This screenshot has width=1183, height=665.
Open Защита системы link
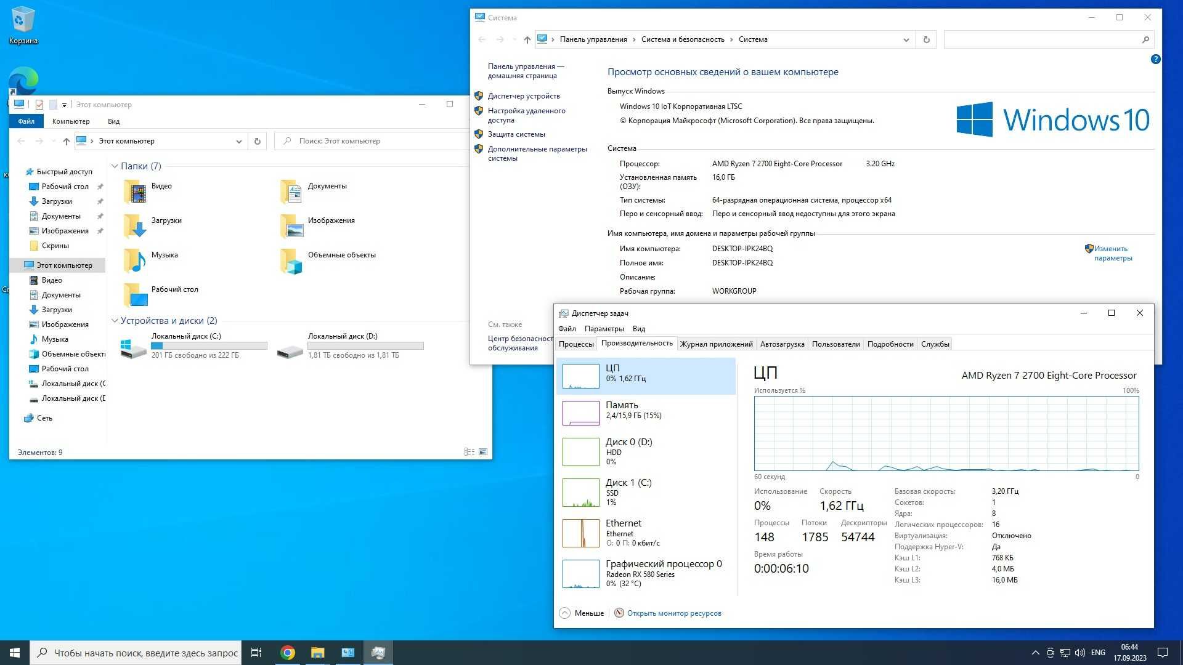click(x=516, y=134)
